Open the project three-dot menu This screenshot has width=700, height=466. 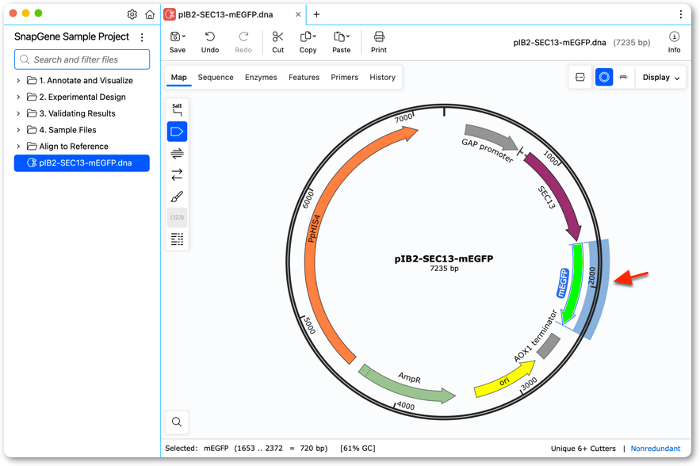[142, 37]
